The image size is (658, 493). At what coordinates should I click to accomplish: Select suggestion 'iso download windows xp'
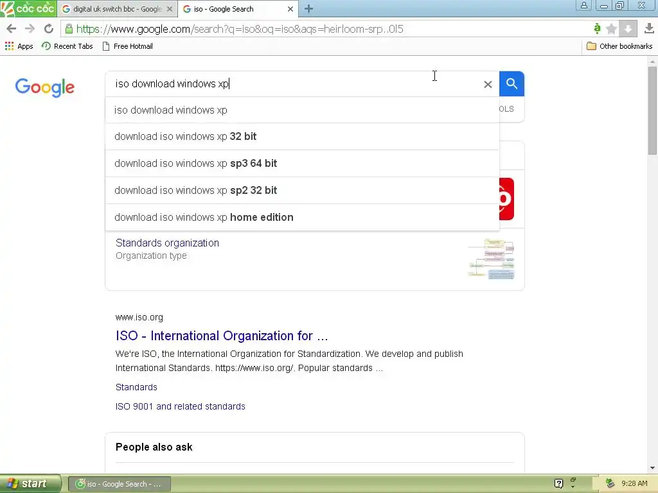(302, 110)
